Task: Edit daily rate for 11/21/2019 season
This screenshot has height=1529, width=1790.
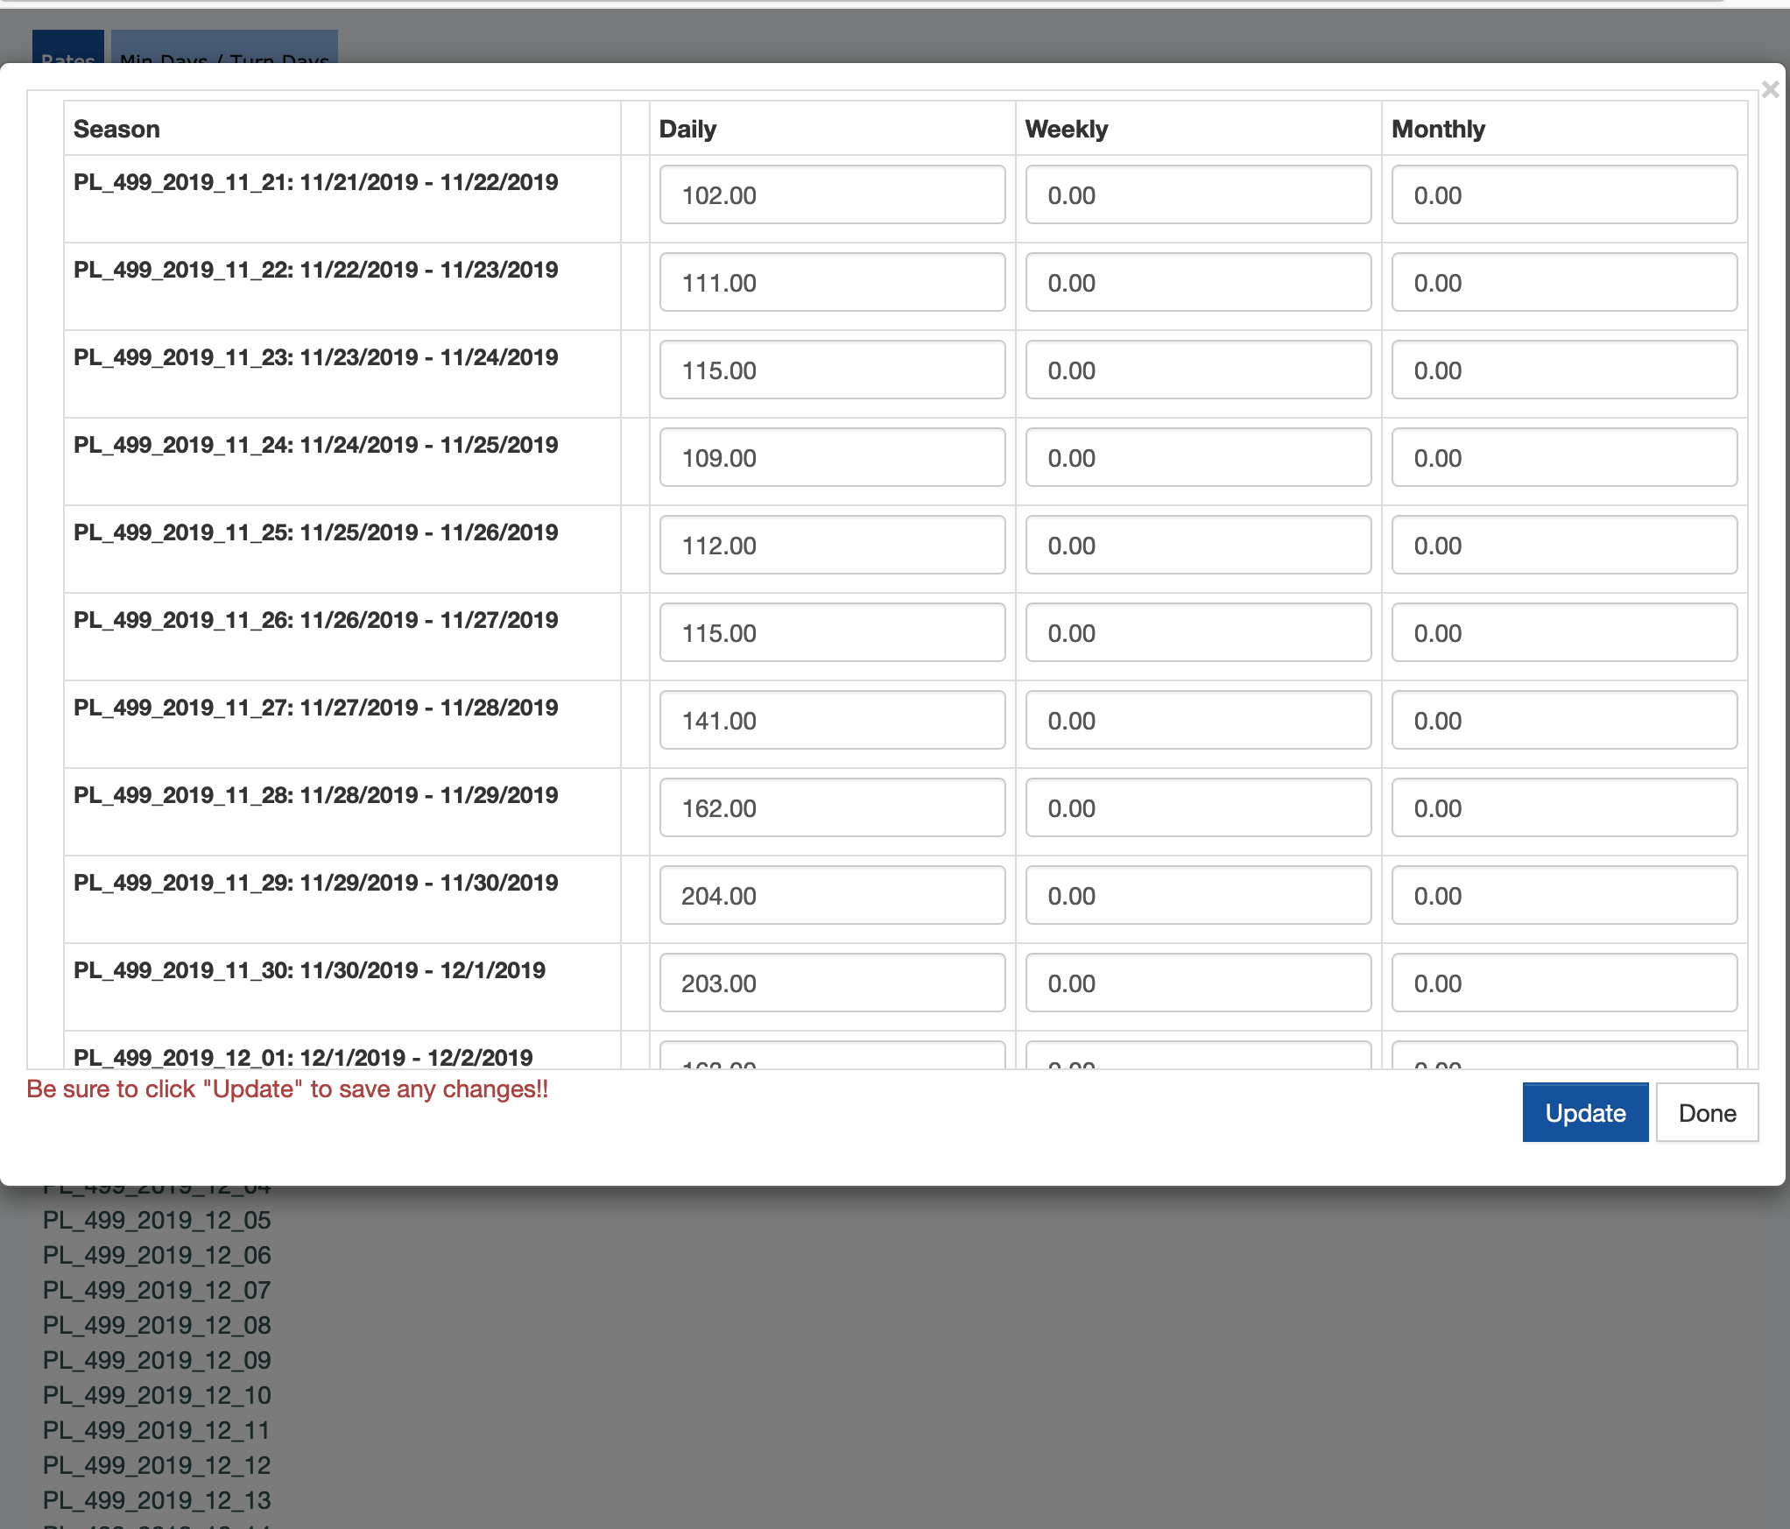Action: coord(831,194)
